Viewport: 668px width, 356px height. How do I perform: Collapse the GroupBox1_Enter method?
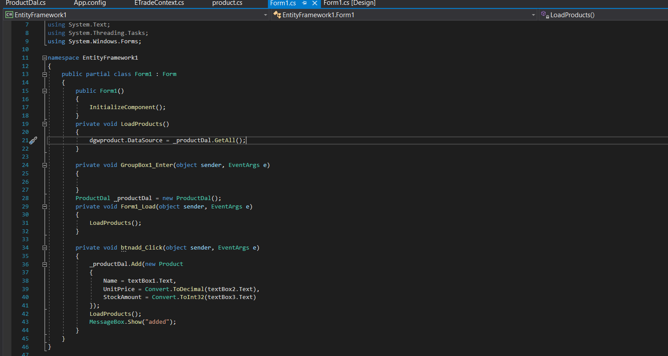[x=44, y=165]
